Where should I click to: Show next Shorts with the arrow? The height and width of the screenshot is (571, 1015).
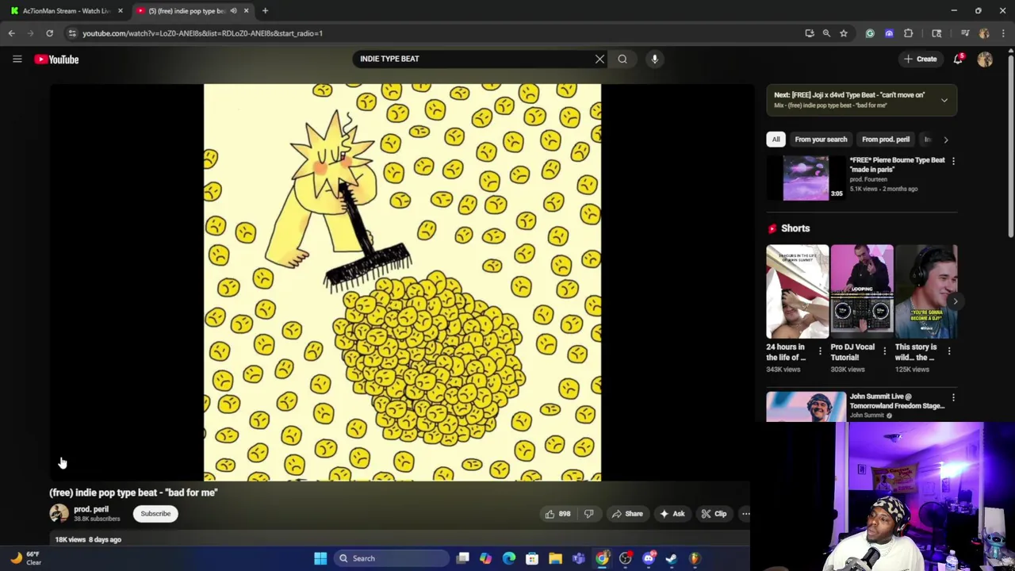(955, 301)
